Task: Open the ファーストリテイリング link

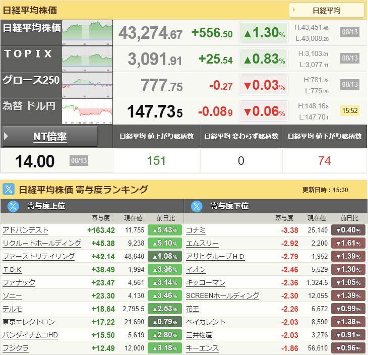Action: (x=38, y=256)
